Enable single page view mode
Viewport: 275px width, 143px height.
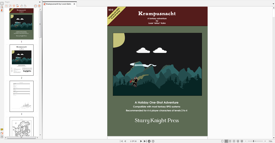222,141
